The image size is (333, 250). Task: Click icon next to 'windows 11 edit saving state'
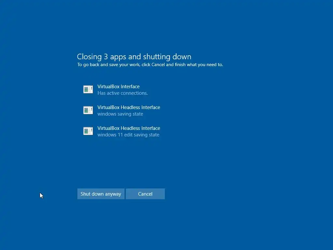(88, 131)
